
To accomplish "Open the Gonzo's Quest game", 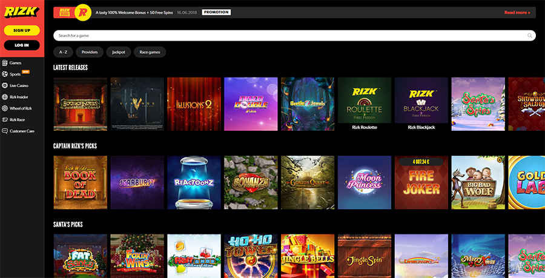I will pyautogui.click(x=308, y=182).
